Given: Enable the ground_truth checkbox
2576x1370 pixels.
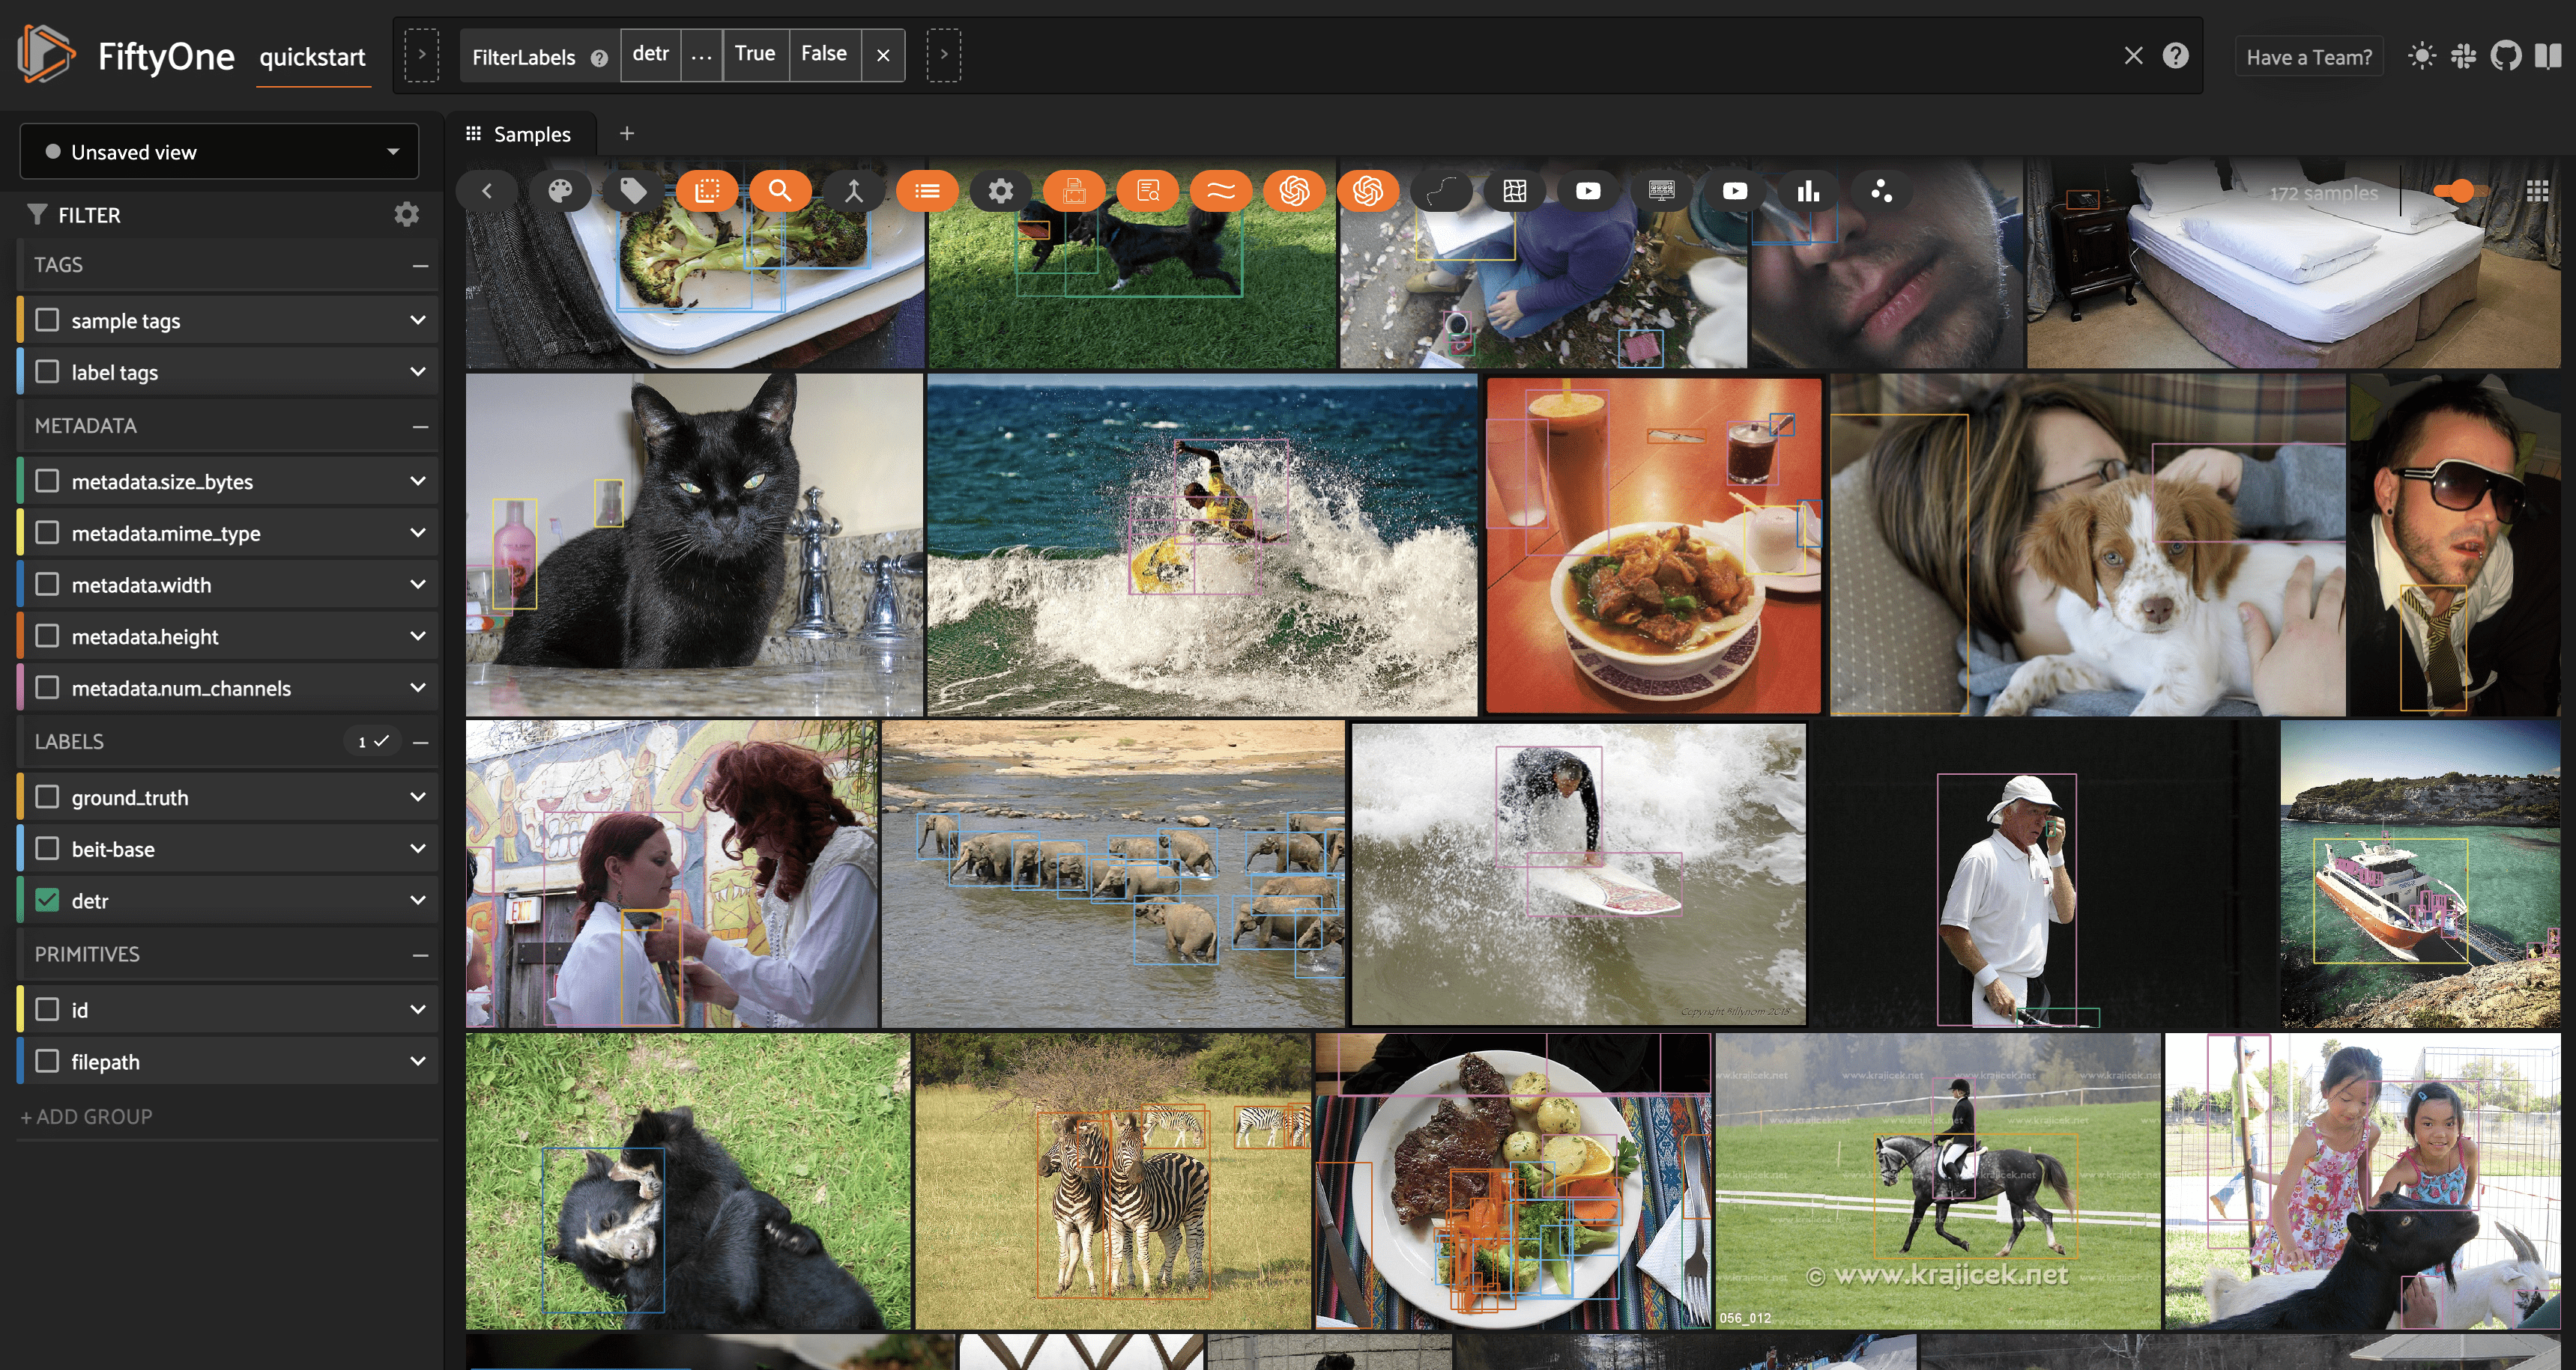Looking at the screenshot, I should (x=47, y=797).
